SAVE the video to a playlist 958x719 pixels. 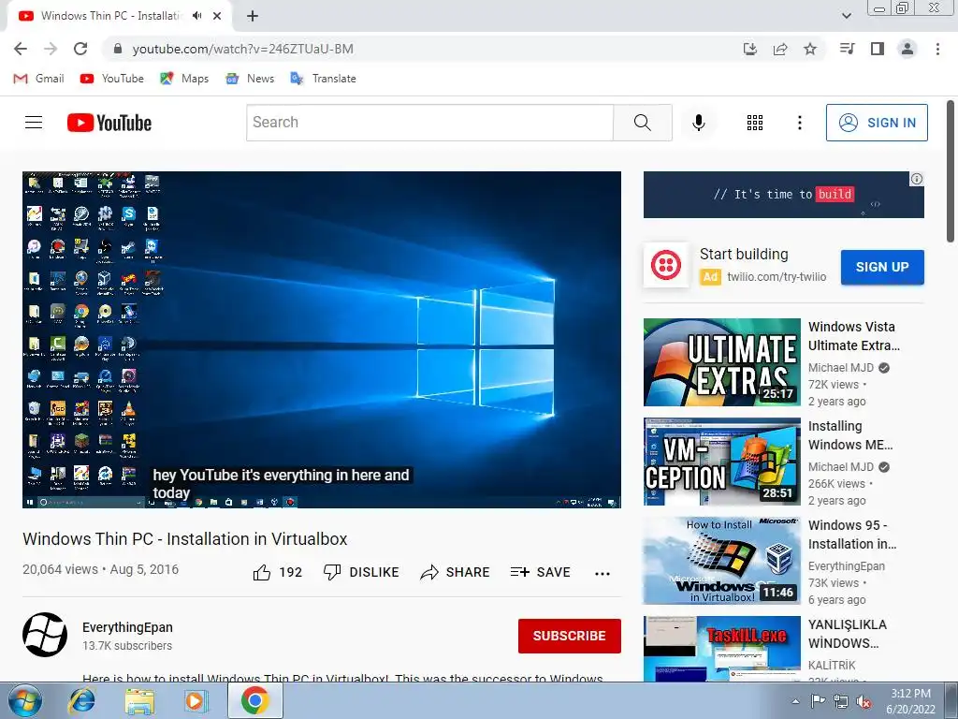tap(540, 572)
